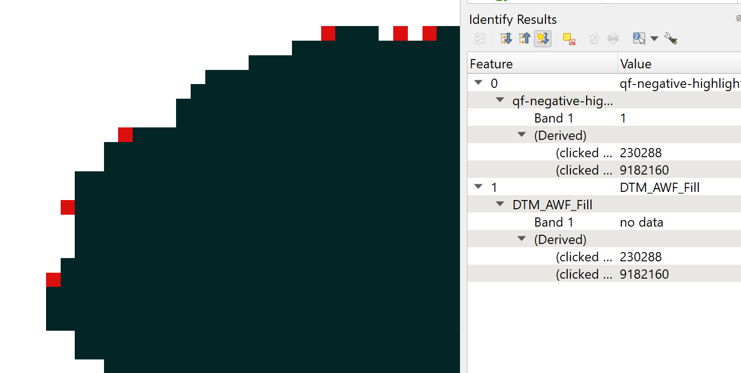741x373 pixels.
Task: Print the selected HTML response
Action: tap(613, 38)
